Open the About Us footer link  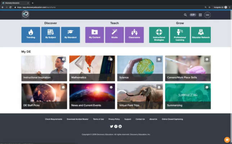coord(153,119)
